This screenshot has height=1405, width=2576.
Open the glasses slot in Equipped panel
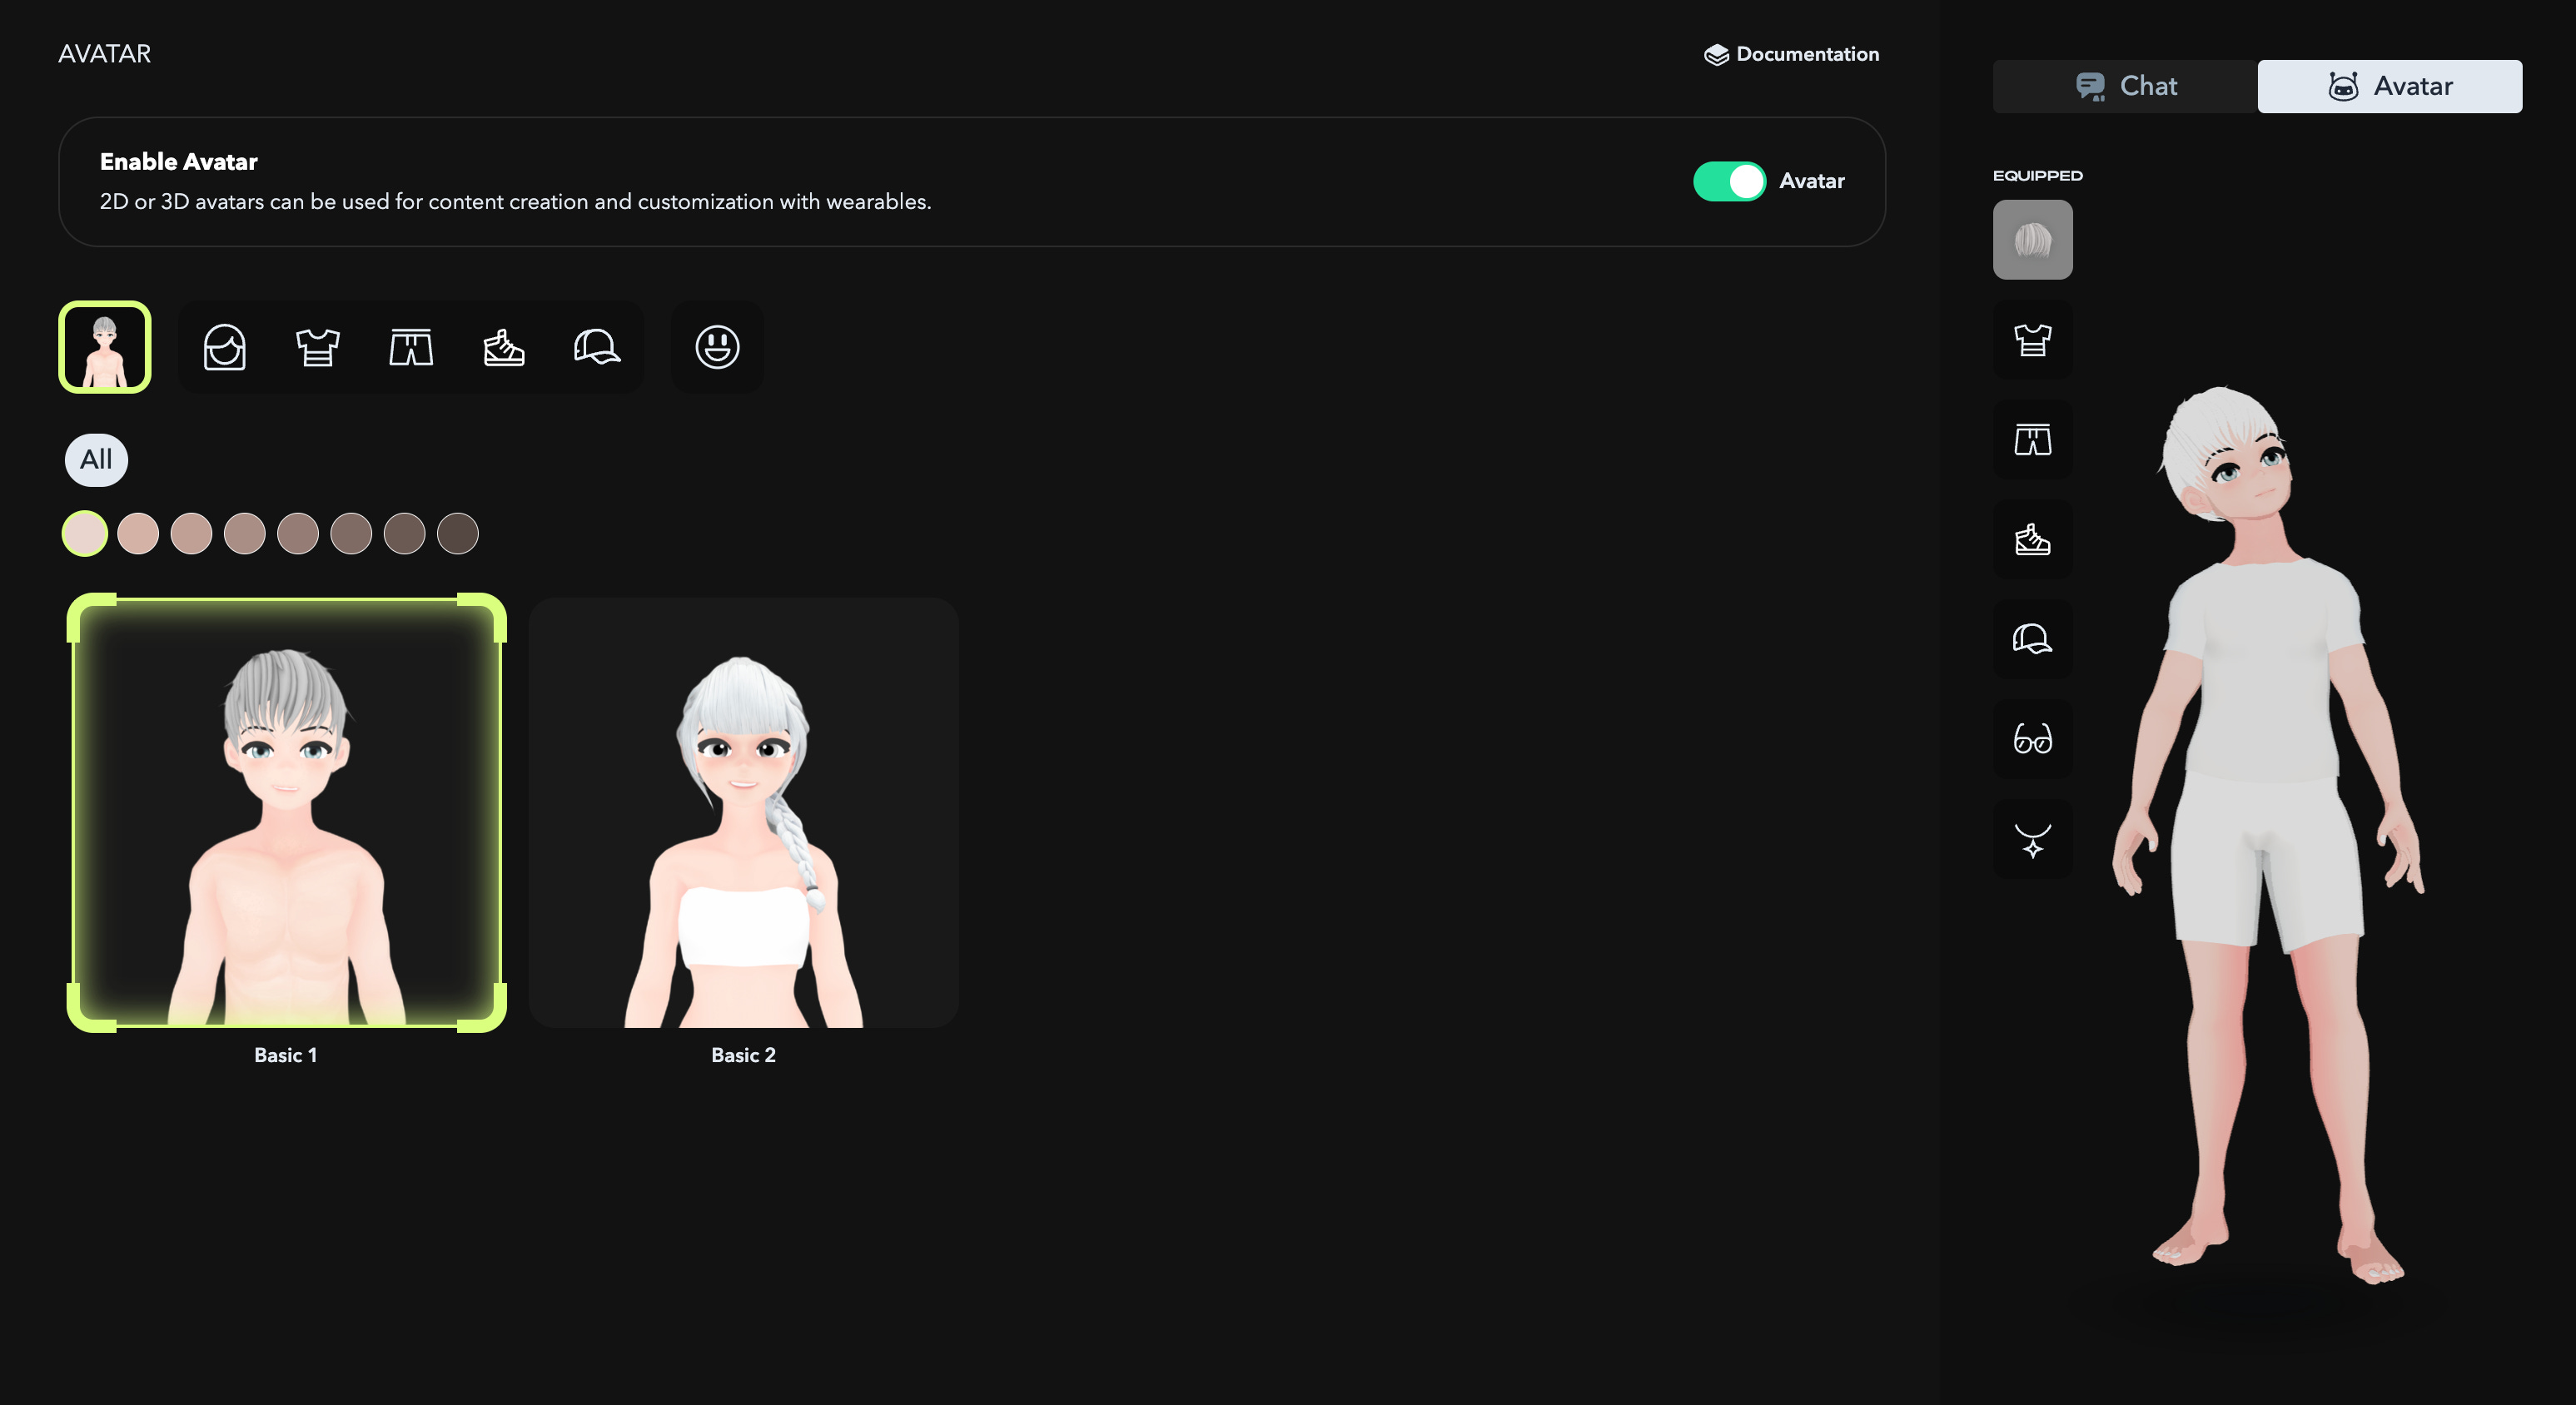2033,740
